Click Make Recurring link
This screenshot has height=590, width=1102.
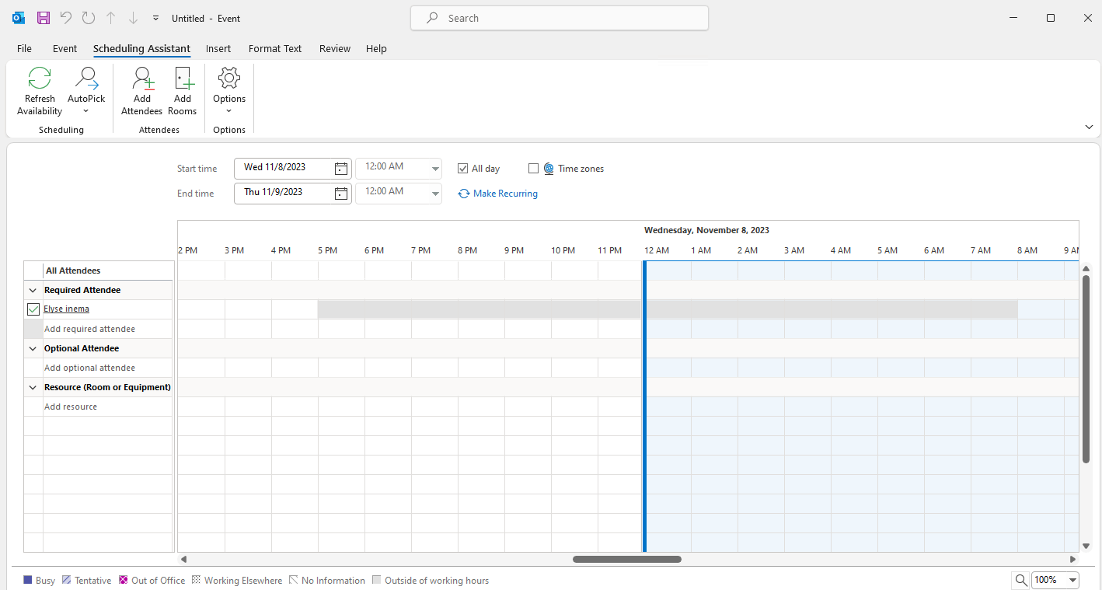click(x=498, y=194)
